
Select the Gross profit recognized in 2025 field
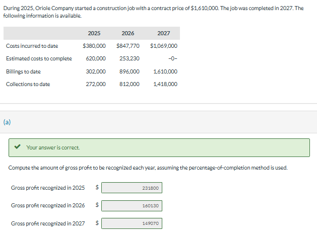point(132,188)
